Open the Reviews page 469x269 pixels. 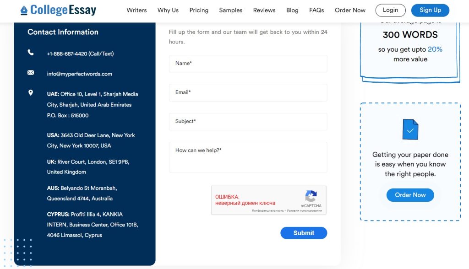tap(264, 10)
